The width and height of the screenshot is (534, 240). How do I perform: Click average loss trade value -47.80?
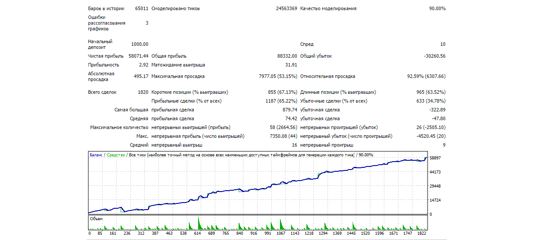coord(439,118)
